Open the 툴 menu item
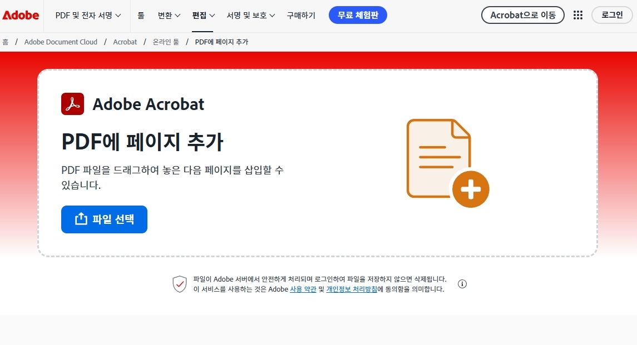The width and height of the screenshot is (637, 345). pyautogui.click(x=141, y=16)
